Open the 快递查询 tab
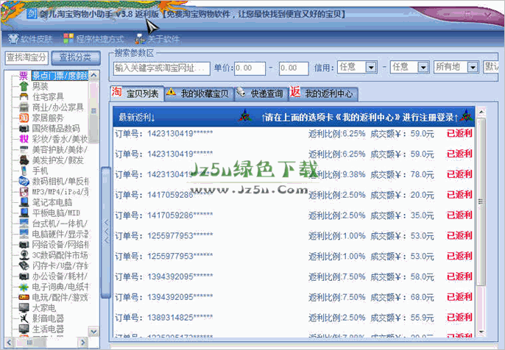Image resolution: width=505 pixels, height=350 pixels. (261, 93)
